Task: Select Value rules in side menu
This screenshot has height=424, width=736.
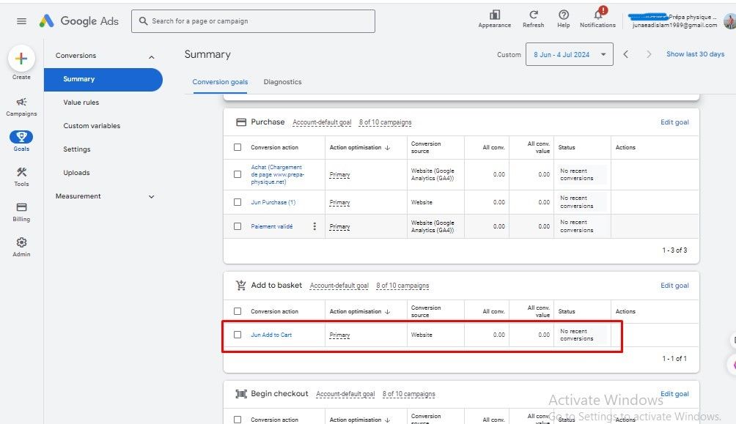Action: point(81,103)
